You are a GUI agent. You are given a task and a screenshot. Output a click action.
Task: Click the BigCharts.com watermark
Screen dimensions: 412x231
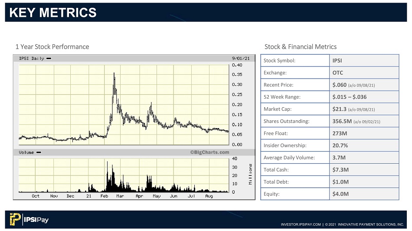tap(209, 152)
